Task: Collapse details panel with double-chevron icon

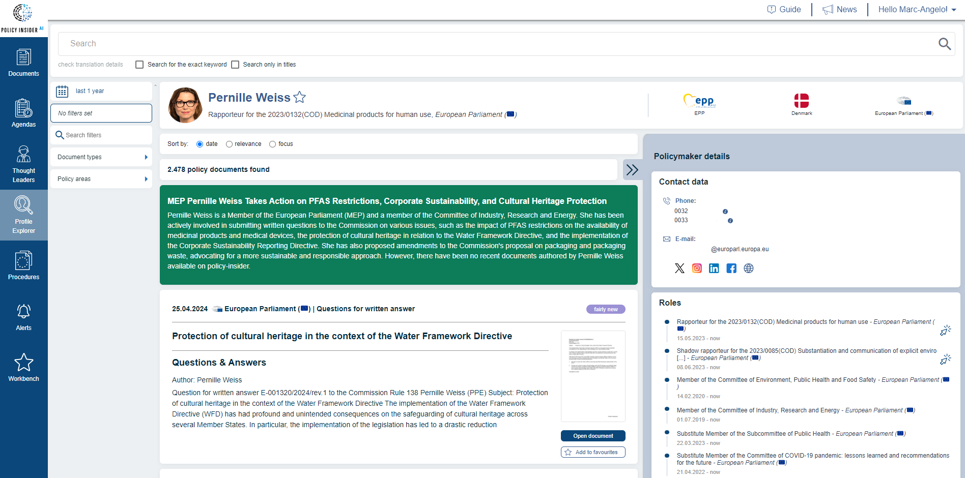Action: coord(632,170)
